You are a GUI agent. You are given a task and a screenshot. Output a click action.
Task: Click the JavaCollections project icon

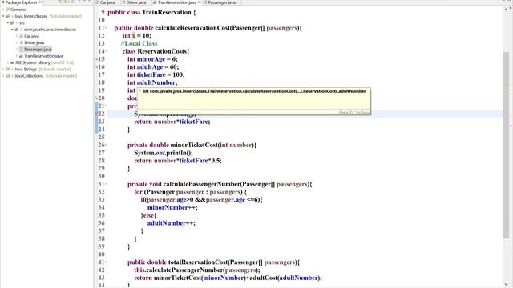[x=7, y=76]
